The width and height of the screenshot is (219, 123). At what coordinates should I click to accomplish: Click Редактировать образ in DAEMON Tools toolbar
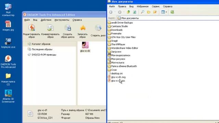click(x=31, y=31)
